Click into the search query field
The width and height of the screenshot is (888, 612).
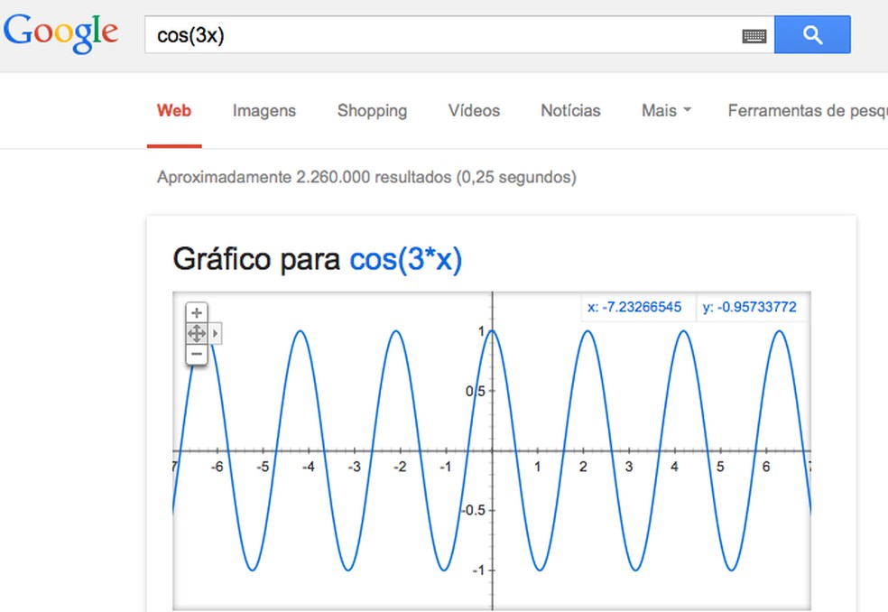[442, 35]
